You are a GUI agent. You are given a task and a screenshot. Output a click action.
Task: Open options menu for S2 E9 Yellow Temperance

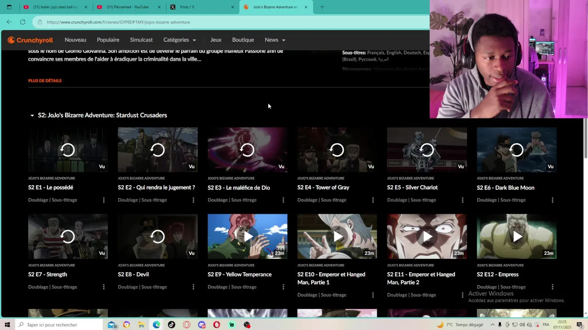pyautogui.click(x=283, y=287)
